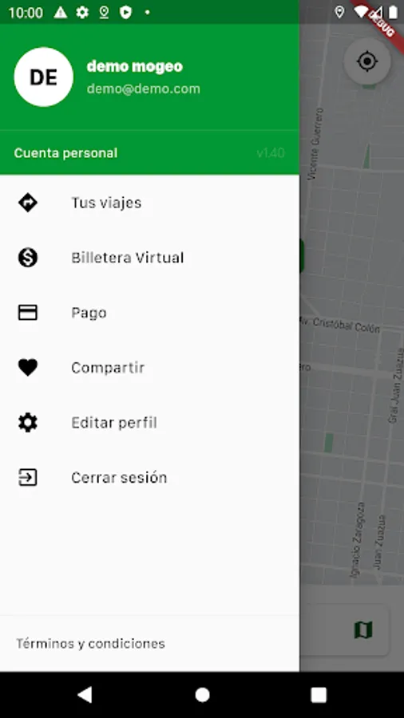
Task: Tap the Cuenta personal account row
Action: pos(150,152)
